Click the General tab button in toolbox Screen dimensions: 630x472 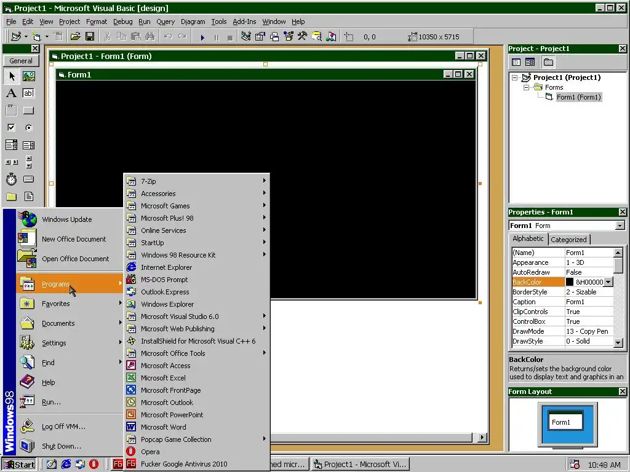(21, 61)
